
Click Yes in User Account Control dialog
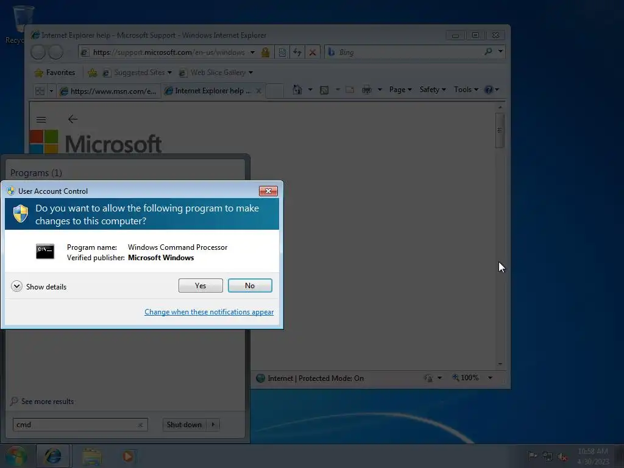[x=200, y=285]
